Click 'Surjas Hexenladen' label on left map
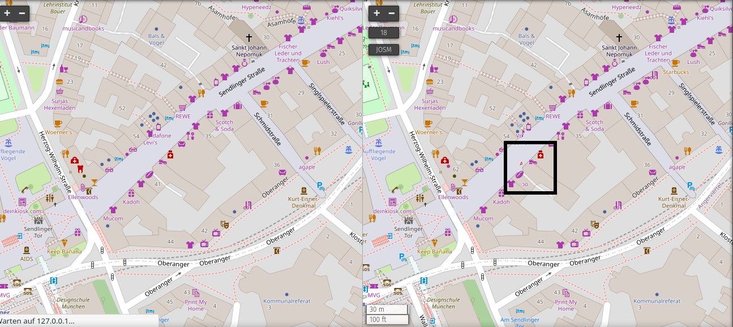Viewport: 733px width, 327px height. point(59,105)
